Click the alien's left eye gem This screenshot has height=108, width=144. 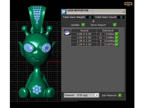[28, 48]
